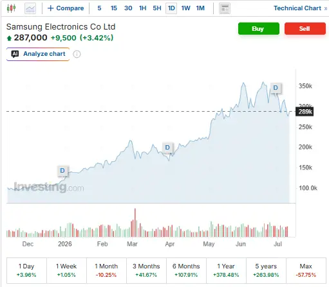Click the dividend D marker near July

pyautogui.click(x=276, y=88)
